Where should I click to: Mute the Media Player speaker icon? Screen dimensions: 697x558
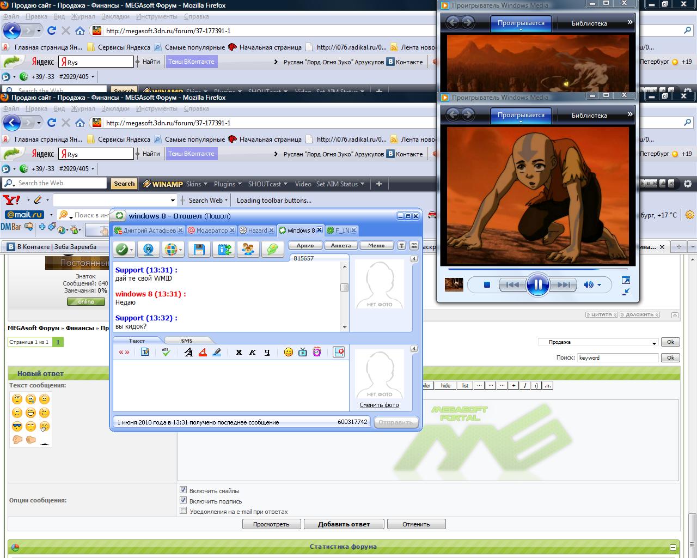pyautogui.click(x=589, y=284)
